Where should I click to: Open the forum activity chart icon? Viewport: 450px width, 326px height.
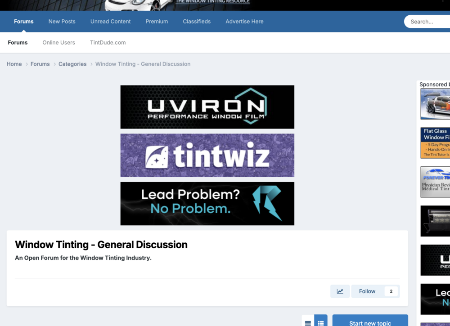click(x=340, y=291)
